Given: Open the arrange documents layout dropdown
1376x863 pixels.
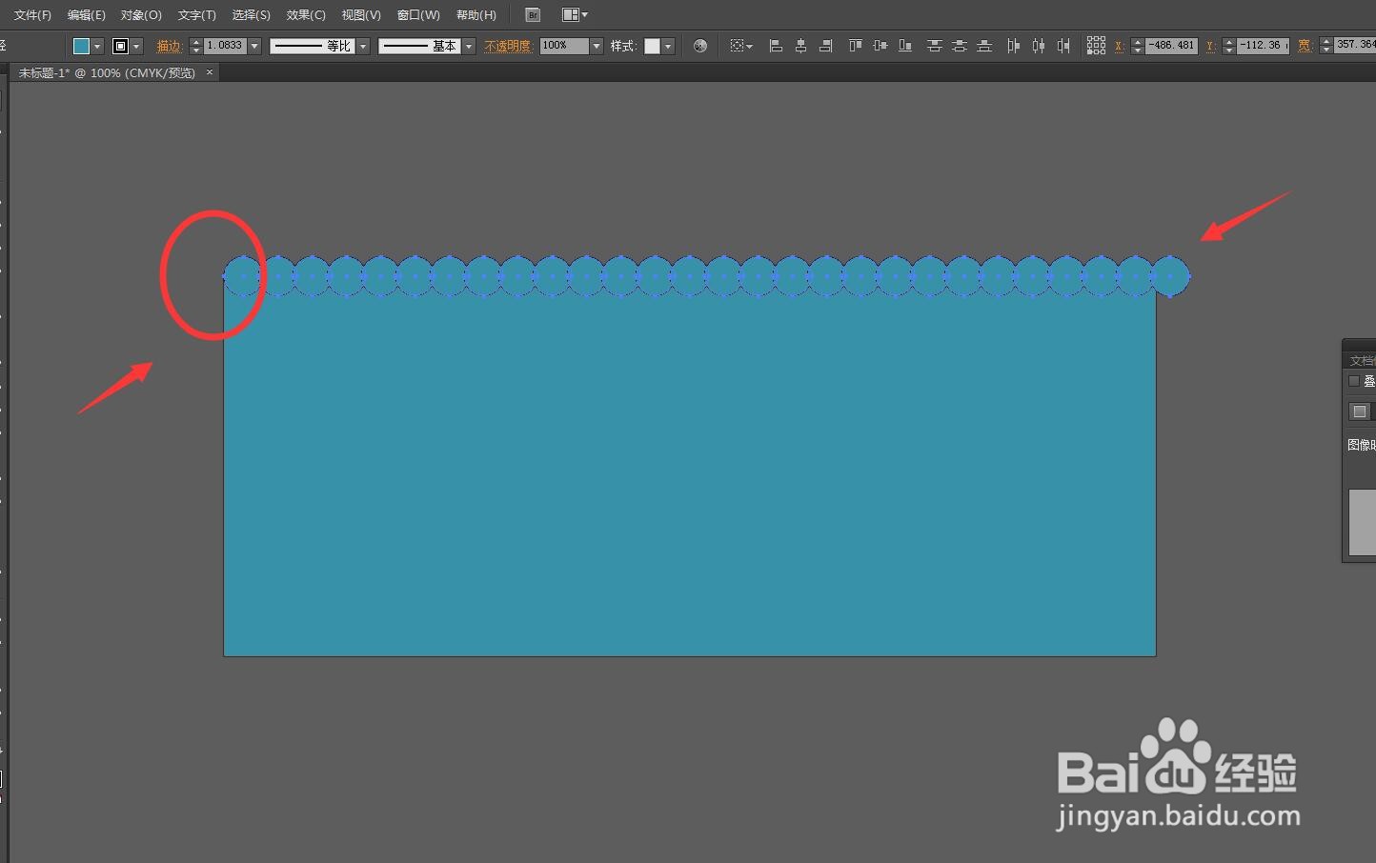Looking at the screenshot, I should click(575, 15).
